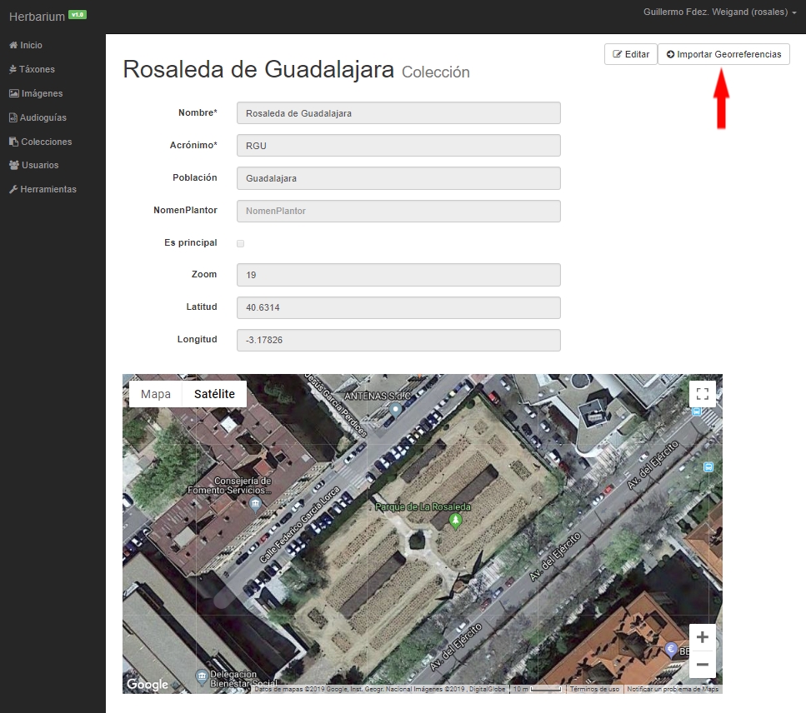This screenshot has width=806, height=713.
Task: Click the Inicio home icon in sidebar
Action: click(13, 45)
